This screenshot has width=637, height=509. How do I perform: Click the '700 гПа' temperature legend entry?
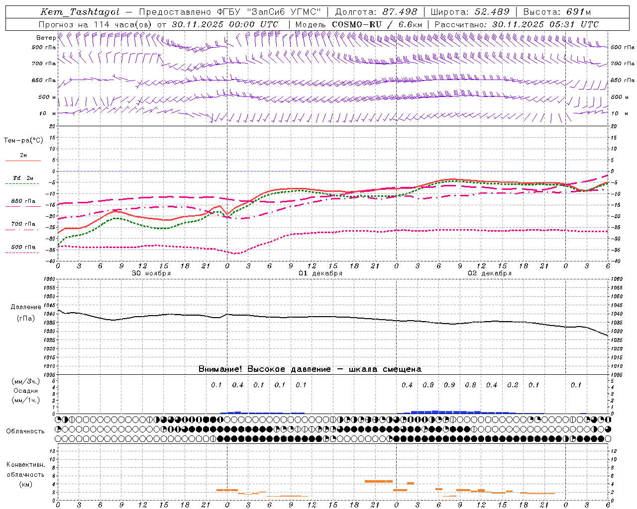(x=23, y=224)
